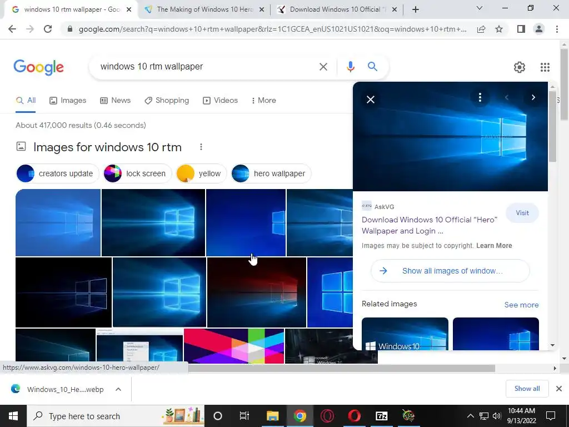Clear the search box with the X
The height and width of the screenshot is (427, 569).
coord(323,67)
